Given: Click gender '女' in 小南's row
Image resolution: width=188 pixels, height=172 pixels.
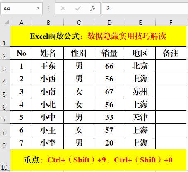Looking at the screenshot, I should pos(79,91).
